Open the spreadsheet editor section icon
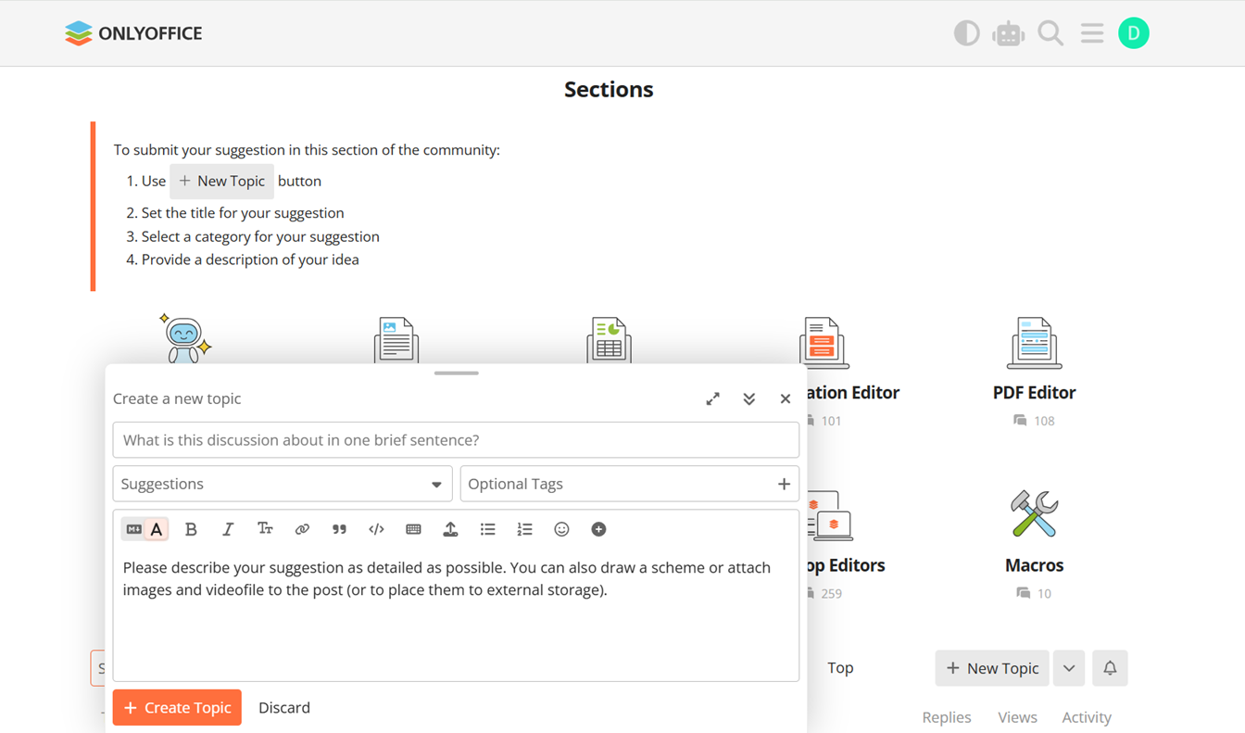The height and width of the screenshot is (733, 1245). 609,340
